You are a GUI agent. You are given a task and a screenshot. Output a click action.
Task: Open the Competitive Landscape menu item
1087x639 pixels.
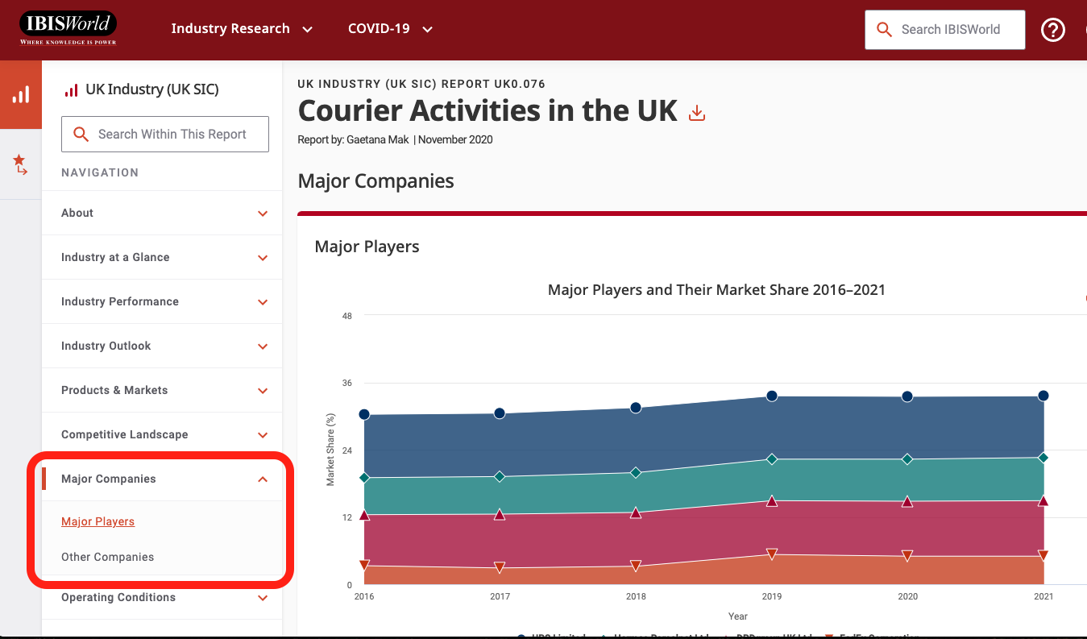pos(125,434)
